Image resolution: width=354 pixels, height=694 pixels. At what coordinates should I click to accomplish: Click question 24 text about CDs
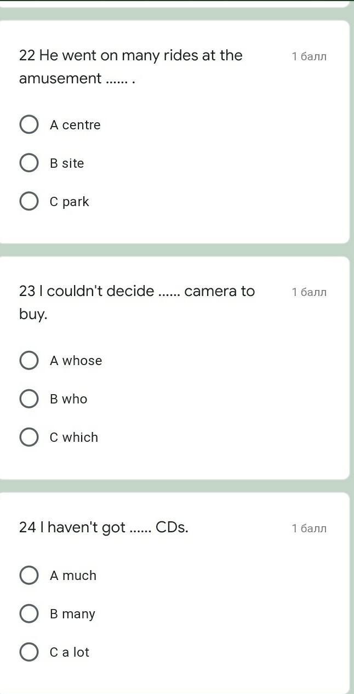(x=104, y=527)
